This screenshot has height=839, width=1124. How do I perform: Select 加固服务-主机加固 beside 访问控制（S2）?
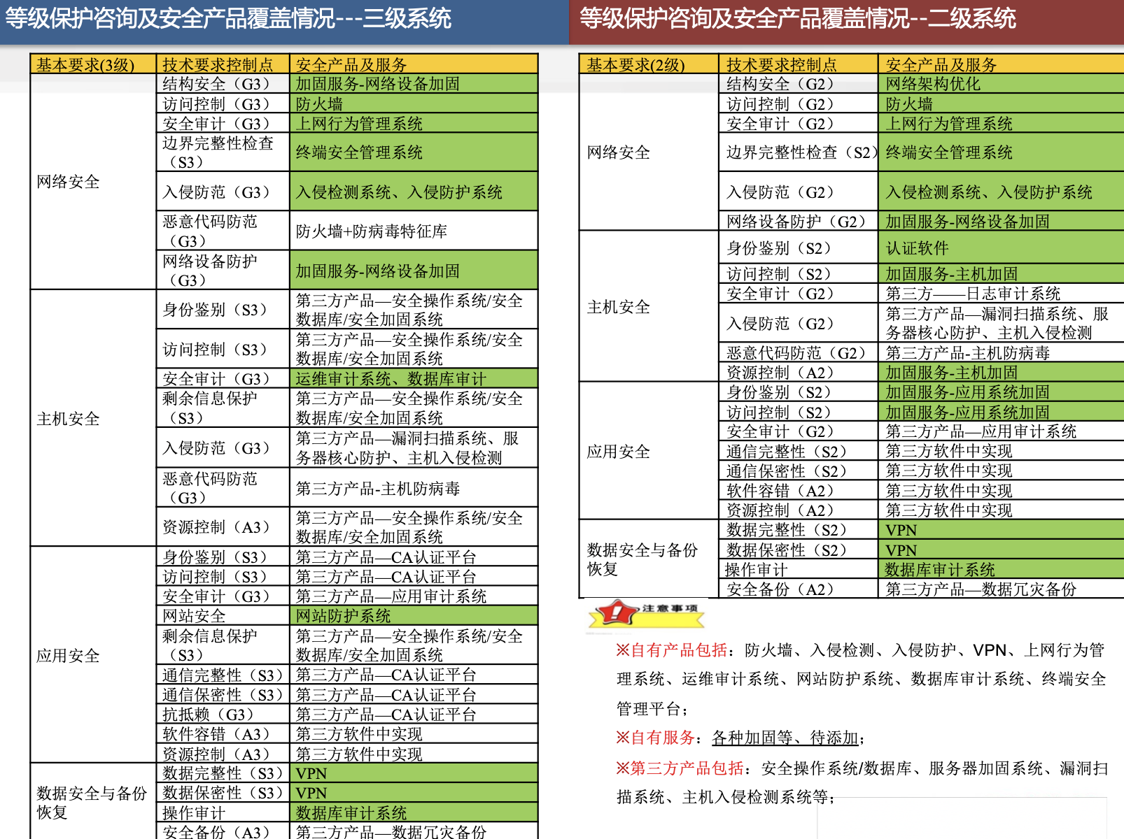[x=1001, y=274]
